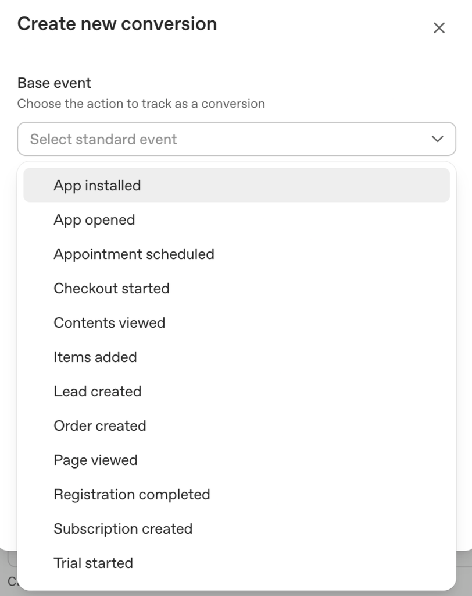Select Trial started at list bottom
This screenshot has height=596, width=472.
click(x=236, y=563)
